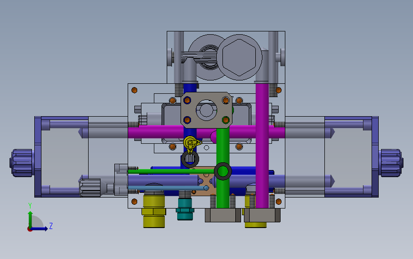The width and height of the screenshot is (413, 259).
Task: Select the left blue end-cap frame
Action: tap(61, 157)
